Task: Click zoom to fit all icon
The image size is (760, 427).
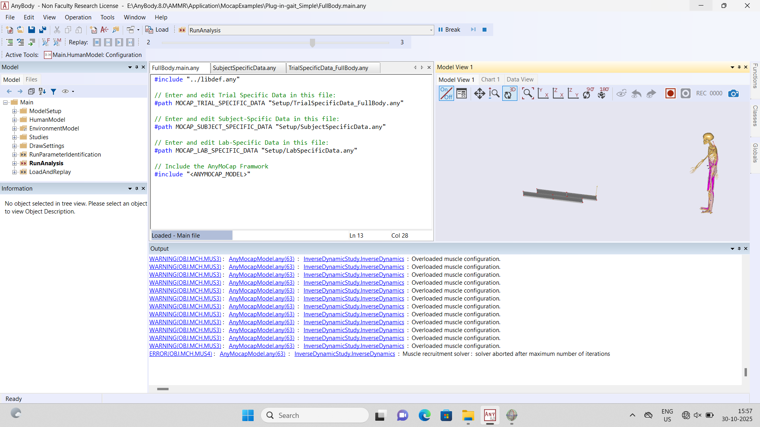Action: [x=528, y=93]
